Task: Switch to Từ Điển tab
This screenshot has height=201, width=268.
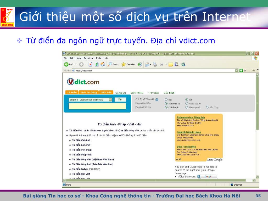Action: click(x=72, y=92)
